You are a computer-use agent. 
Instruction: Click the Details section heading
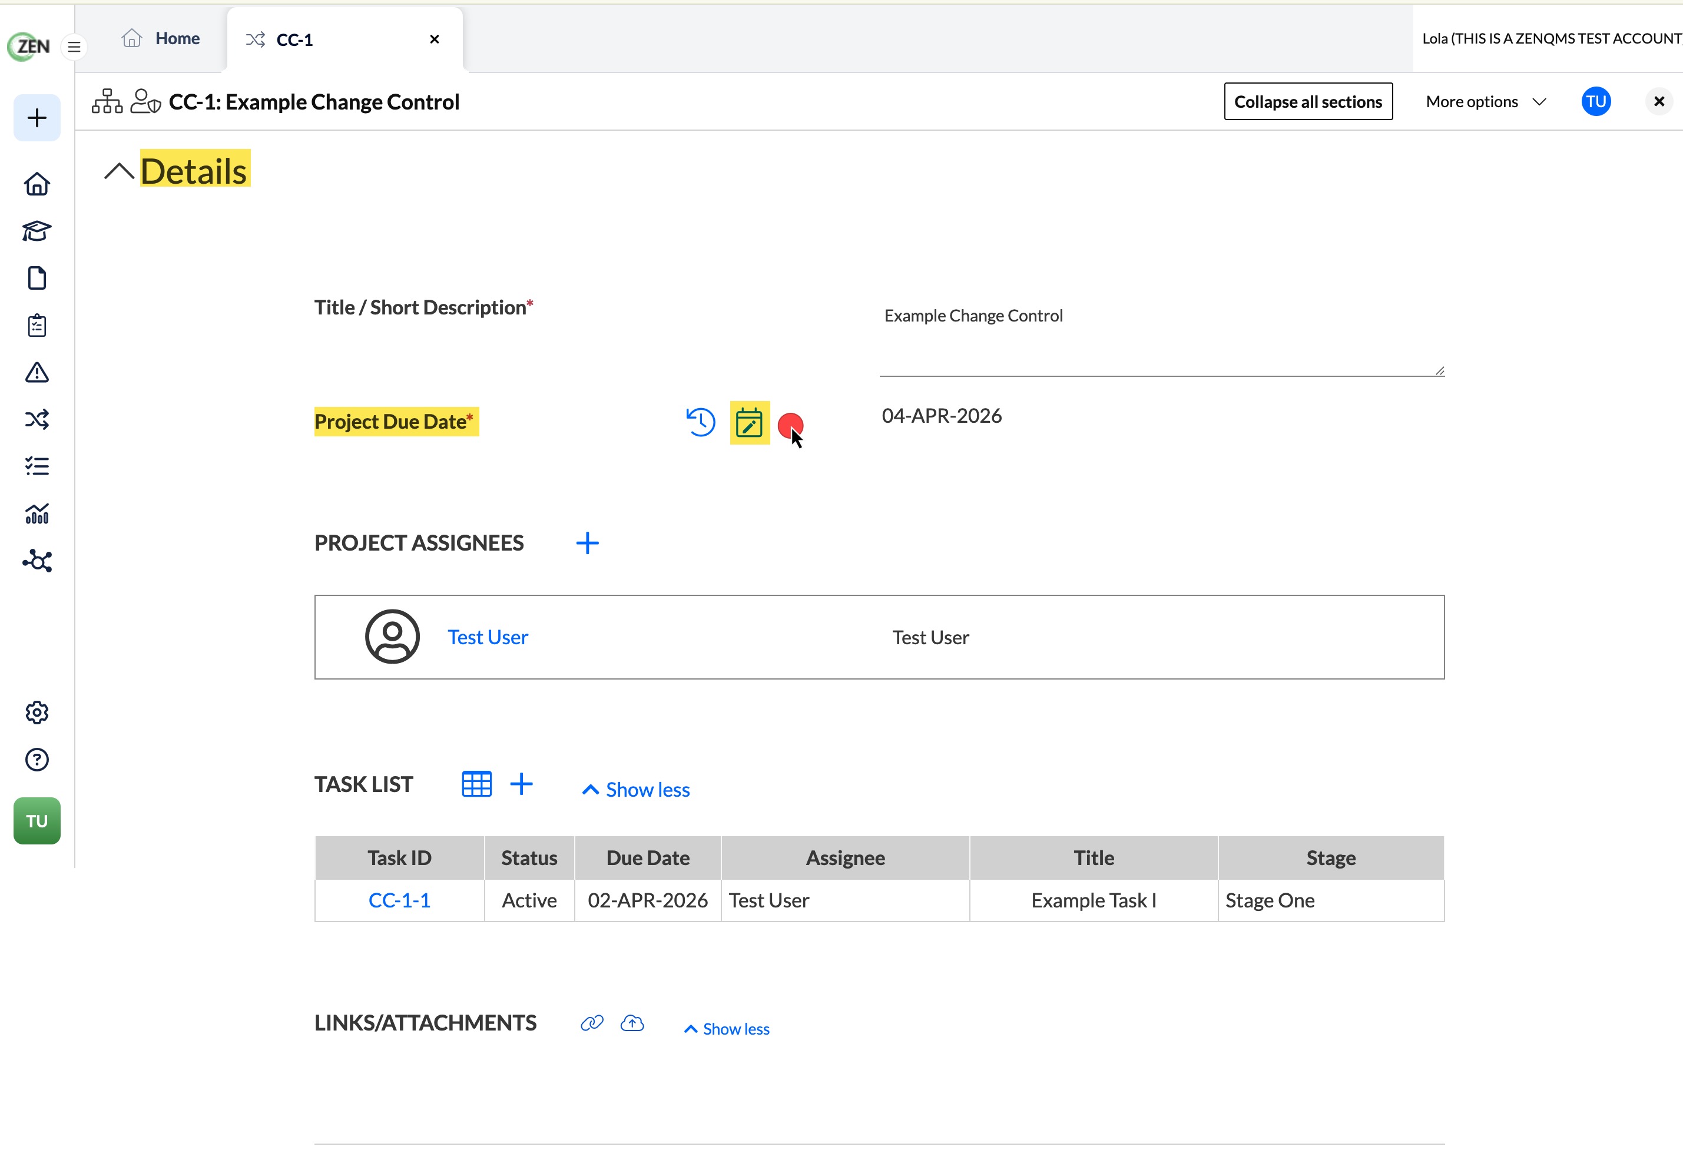coord(194,171)
